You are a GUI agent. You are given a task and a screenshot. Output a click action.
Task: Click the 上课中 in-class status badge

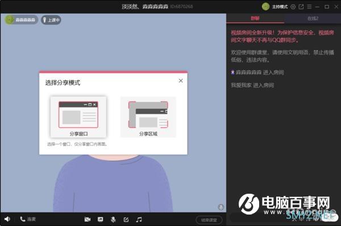(51, 20)
